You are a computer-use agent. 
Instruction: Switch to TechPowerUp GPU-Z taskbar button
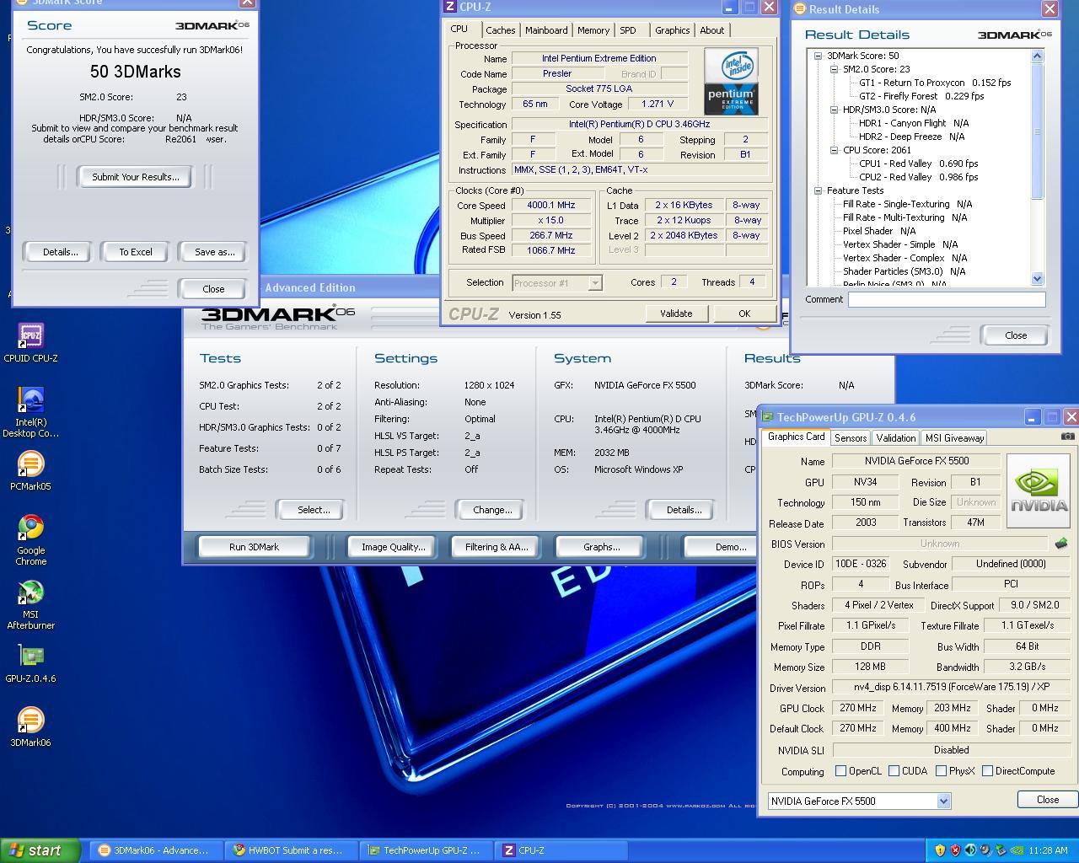(x=425, y=850)
